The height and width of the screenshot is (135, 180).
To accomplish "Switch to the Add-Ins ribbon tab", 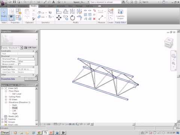I will 89,6.
